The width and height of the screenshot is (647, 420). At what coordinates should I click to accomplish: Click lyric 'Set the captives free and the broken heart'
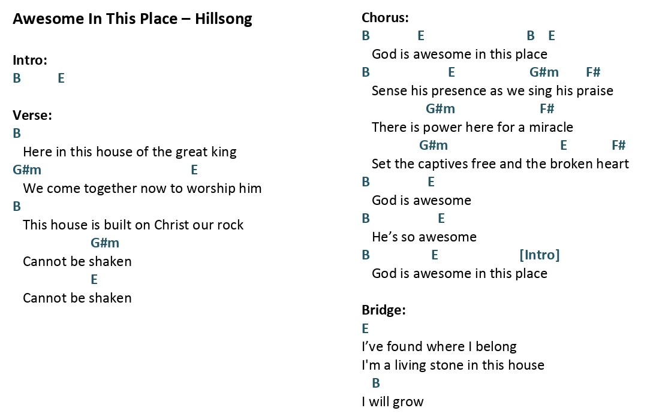tap(500, 164)
